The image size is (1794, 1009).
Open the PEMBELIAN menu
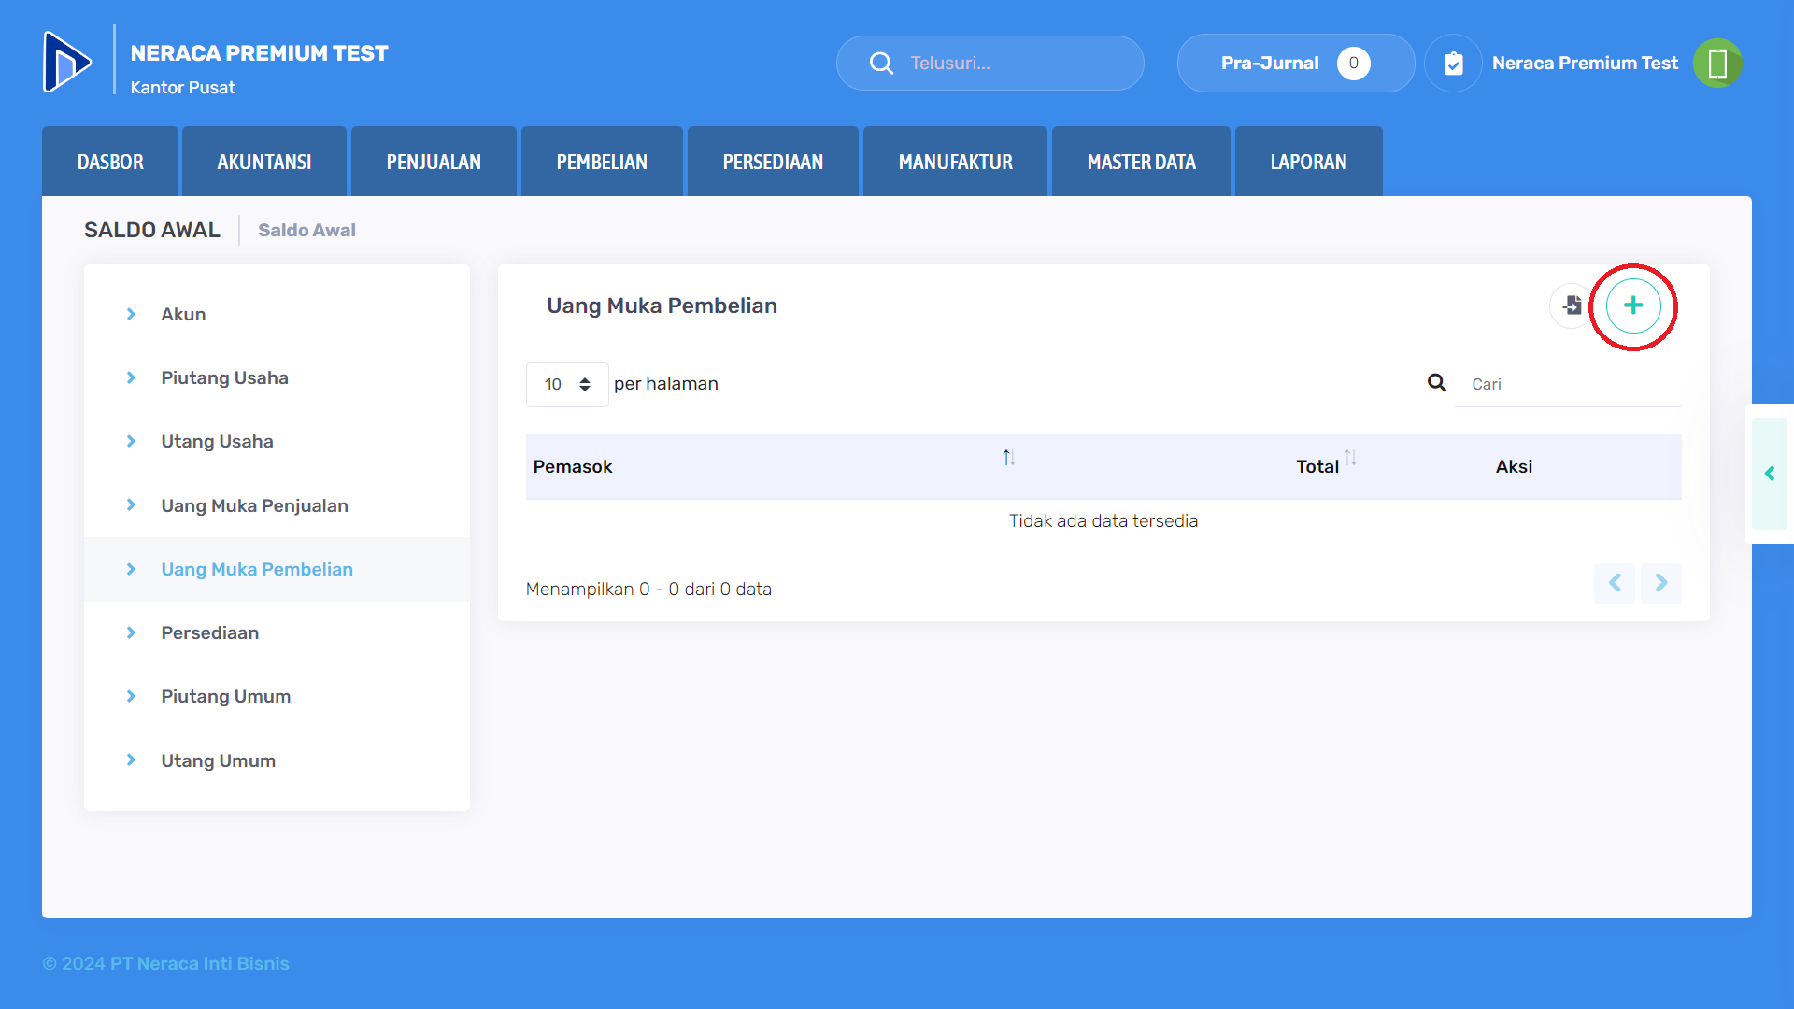point(602,162)
